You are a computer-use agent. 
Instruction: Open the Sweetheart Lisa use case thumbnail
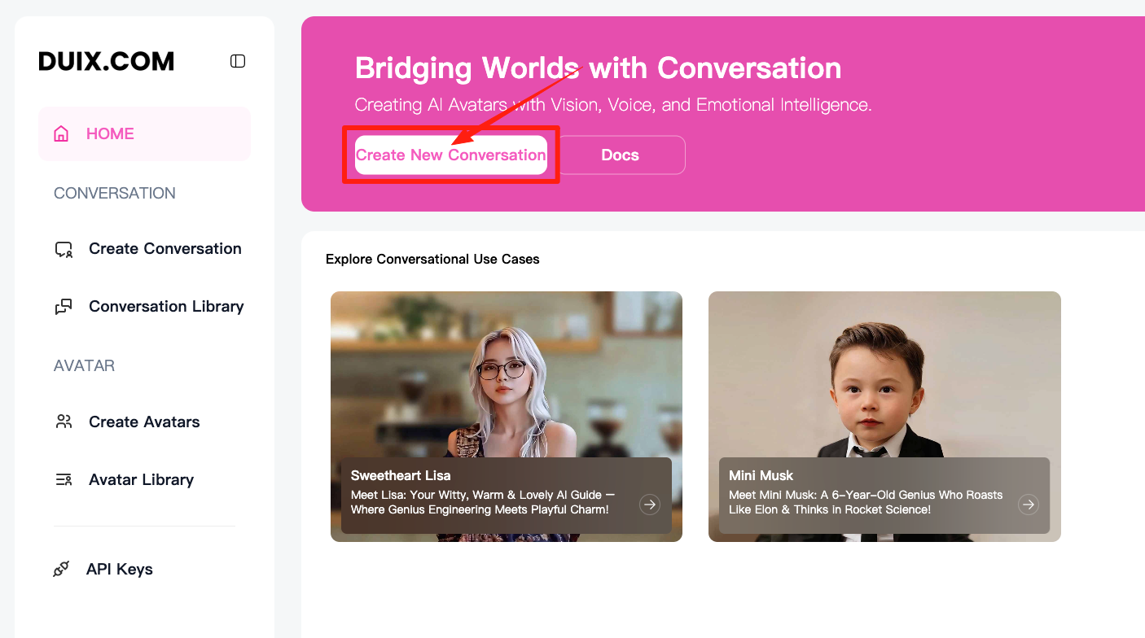tap(507, 417)
